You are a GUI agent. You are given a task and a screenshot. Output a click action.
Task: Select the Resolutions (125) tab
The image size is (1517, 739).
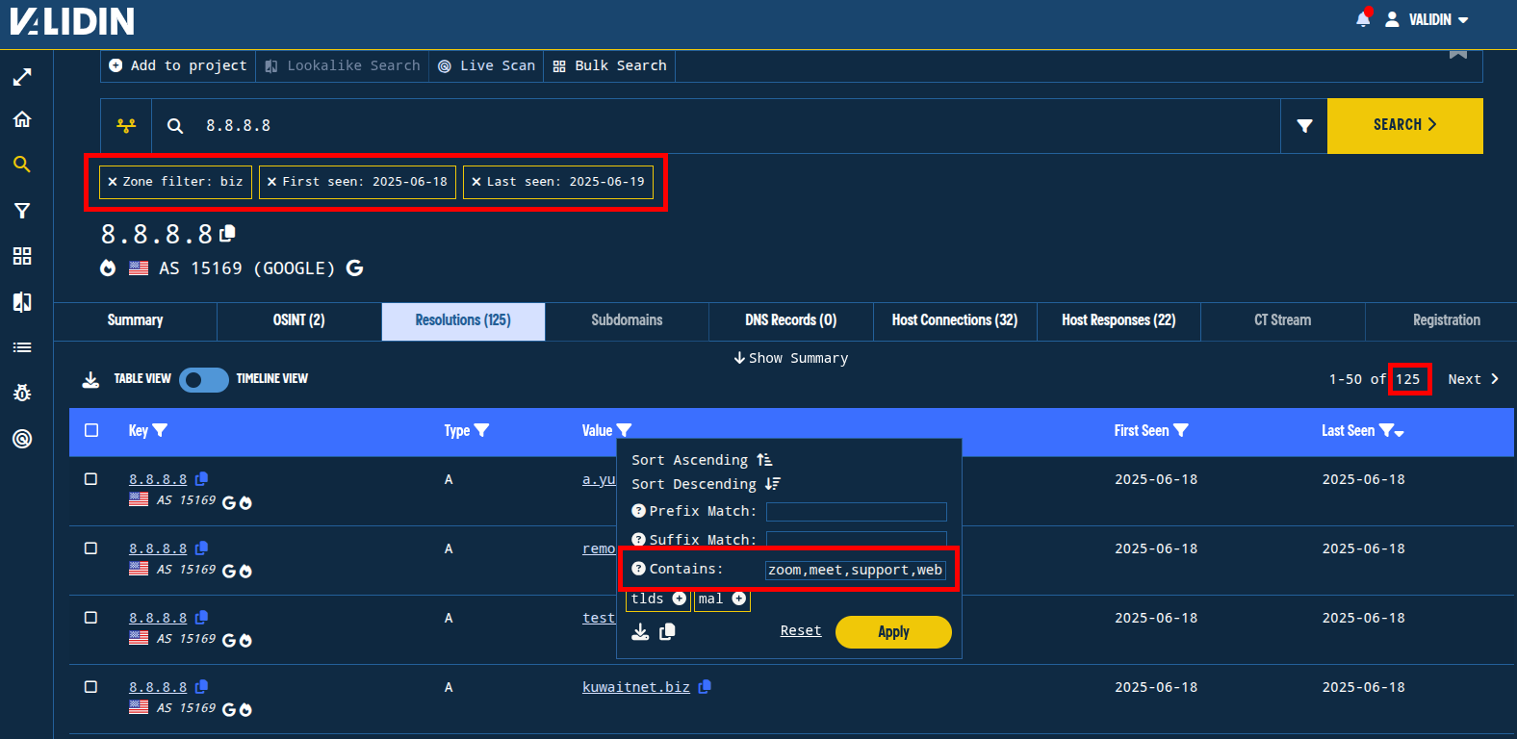pos(463,320)
